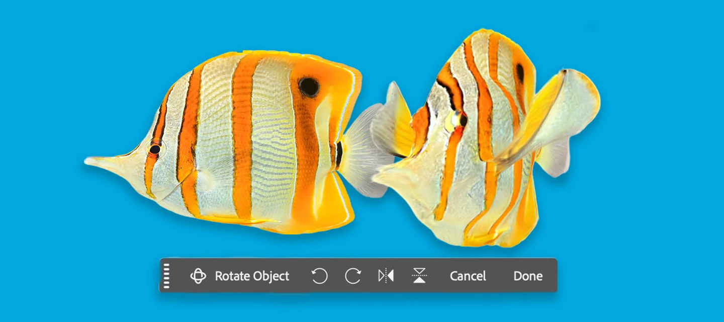Click the Rotate Object label
This screenshot has width=724, height=322.
[x=252, y=276]
